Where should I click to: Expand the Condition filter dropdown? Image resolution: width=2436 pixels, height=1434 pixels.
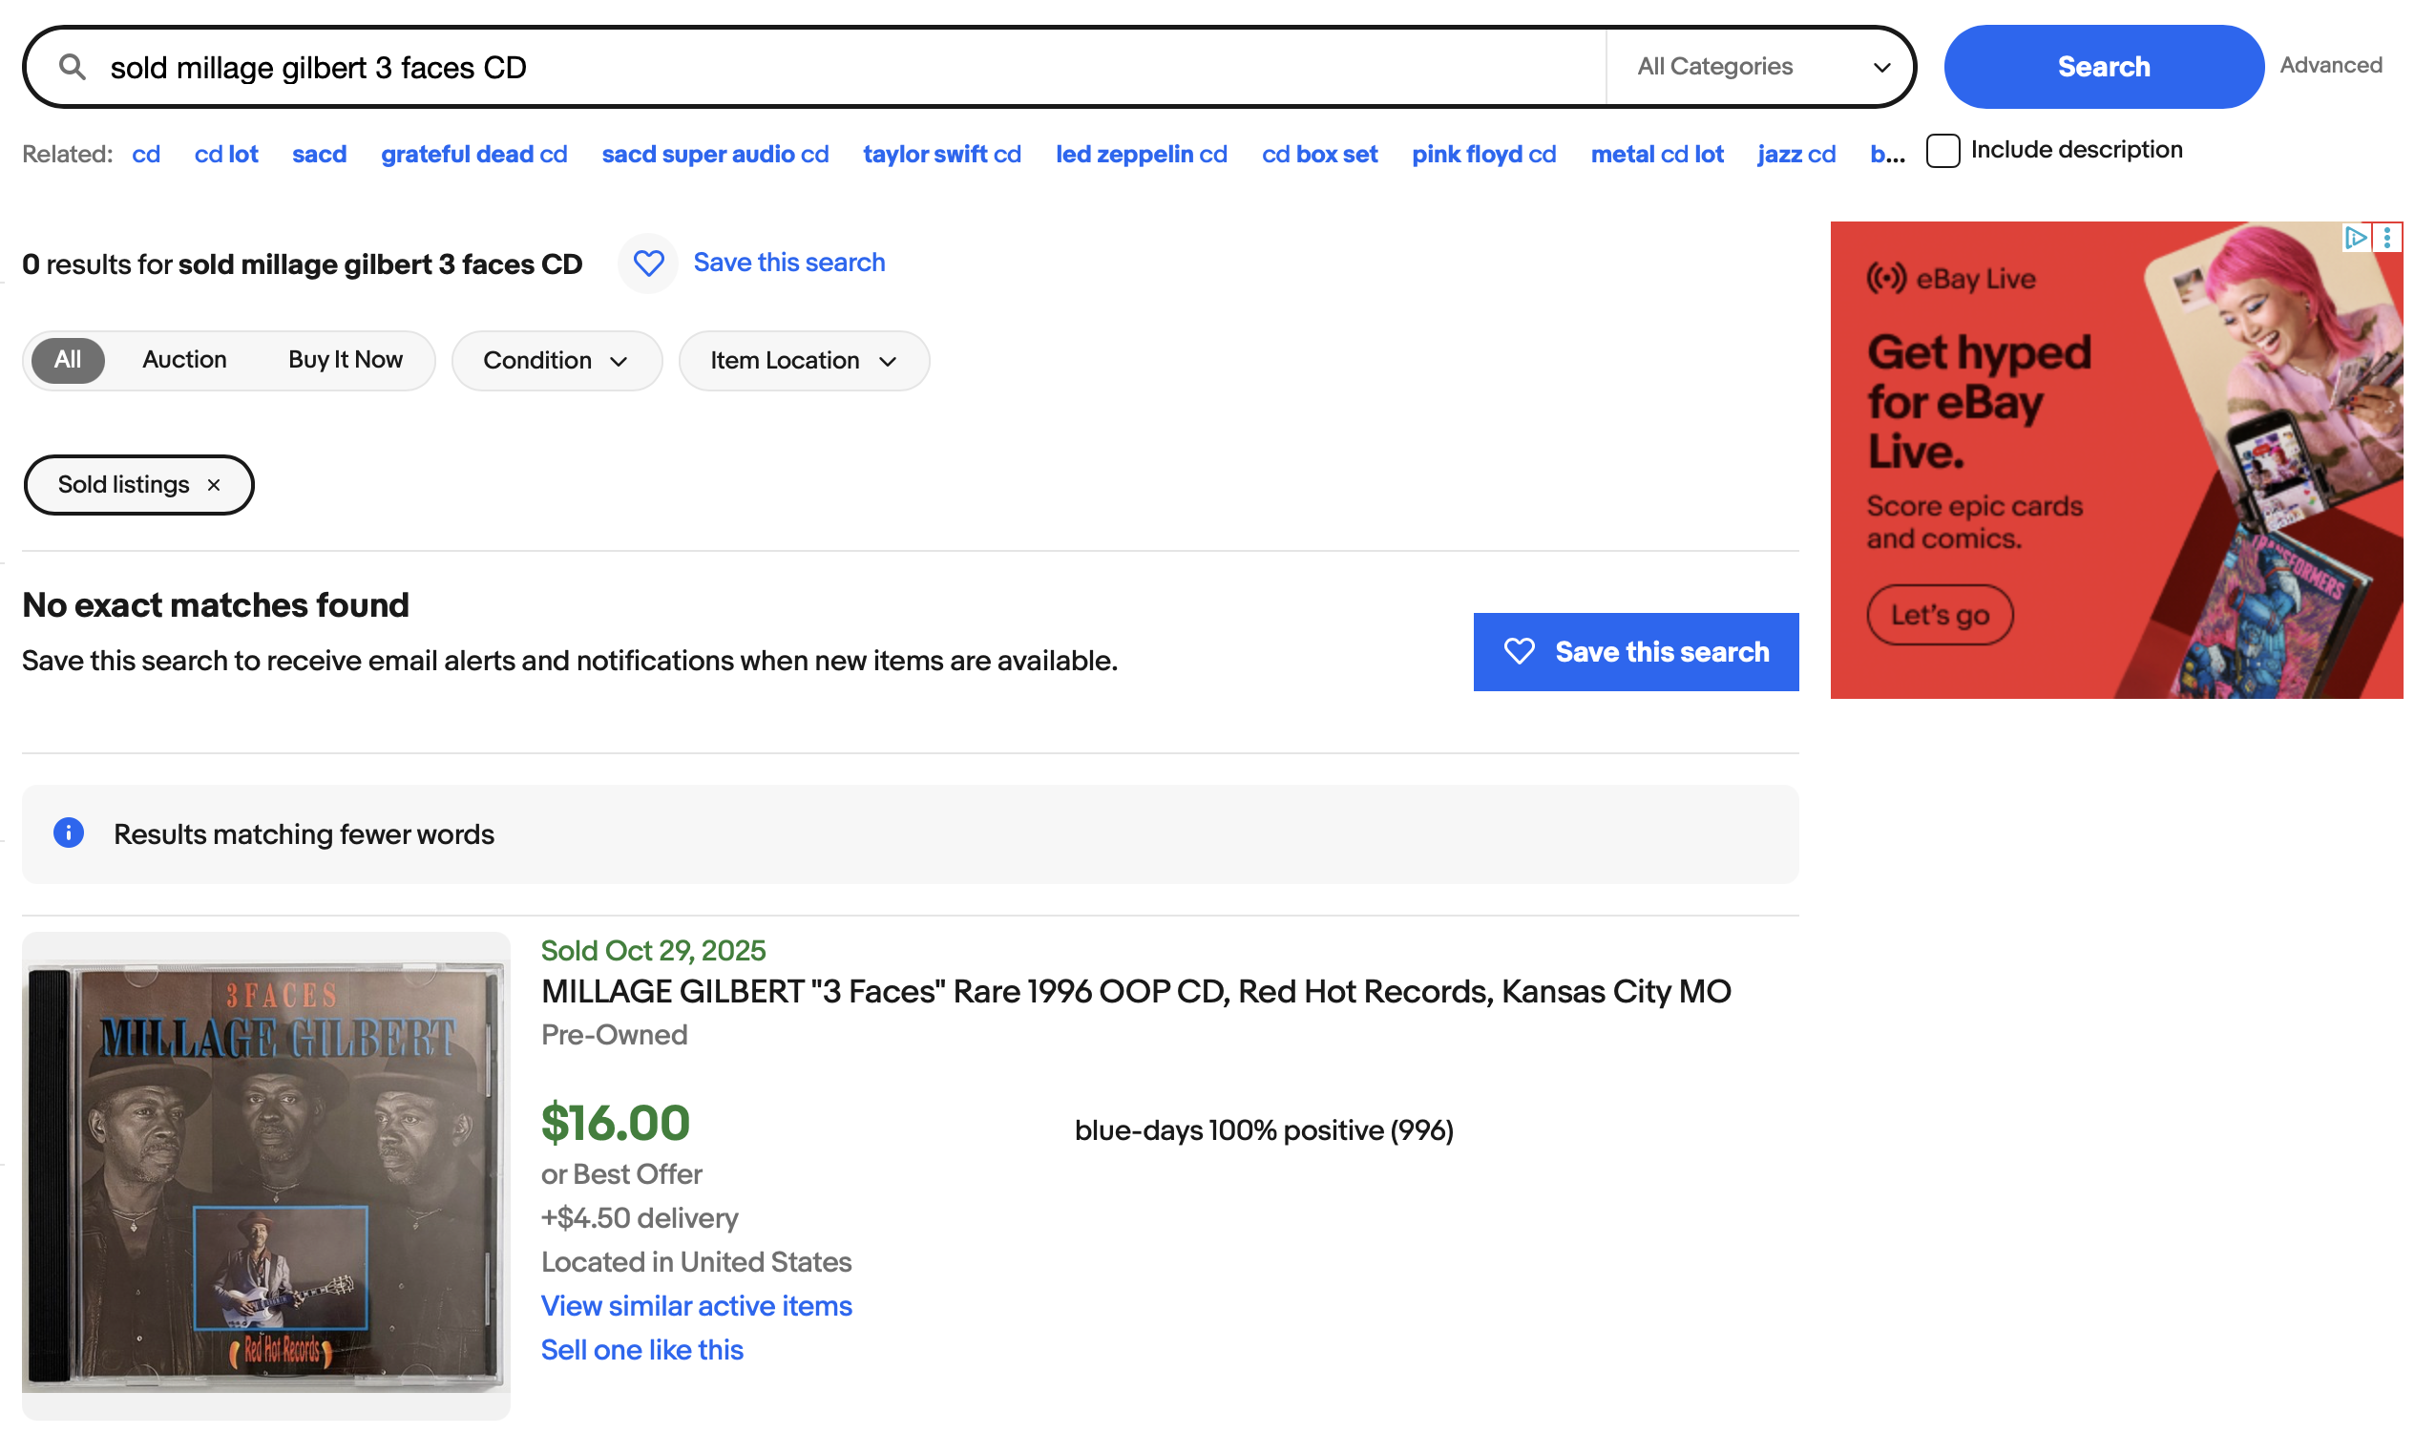tap(556, 362)
